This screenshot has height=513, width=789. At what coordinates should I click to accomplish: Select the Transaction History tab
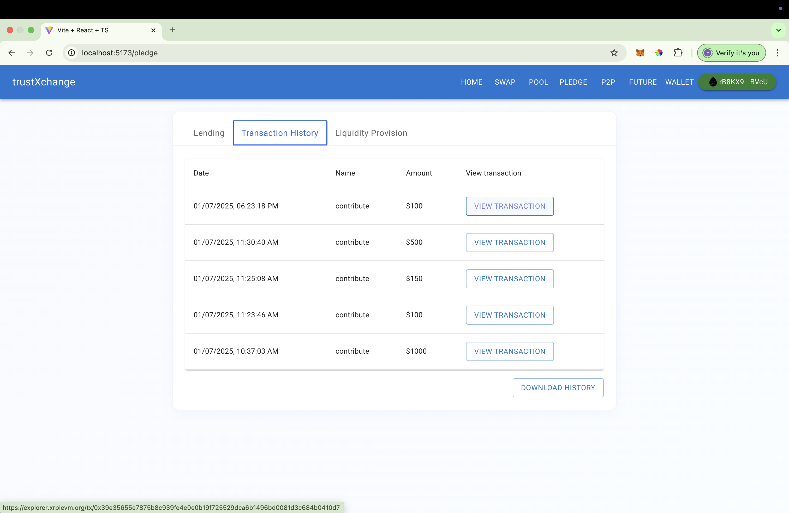point(279,133)
